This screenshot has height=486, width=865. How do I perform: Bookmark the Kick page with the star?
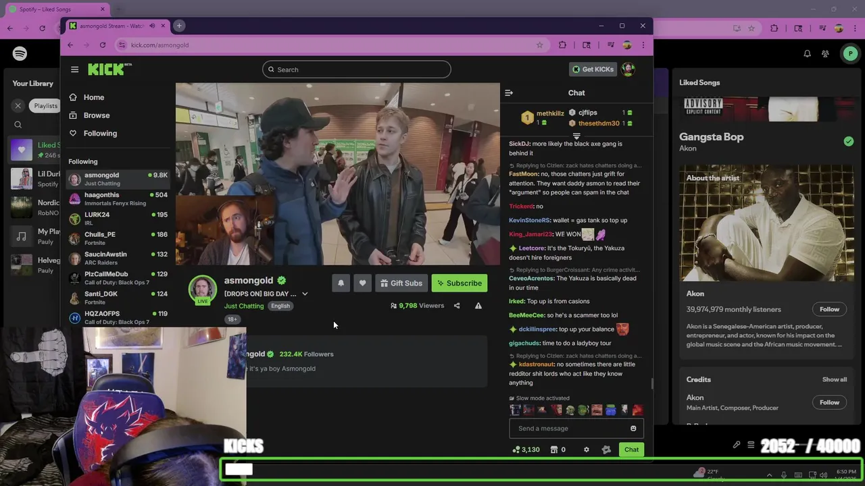(x=539, y=45)
